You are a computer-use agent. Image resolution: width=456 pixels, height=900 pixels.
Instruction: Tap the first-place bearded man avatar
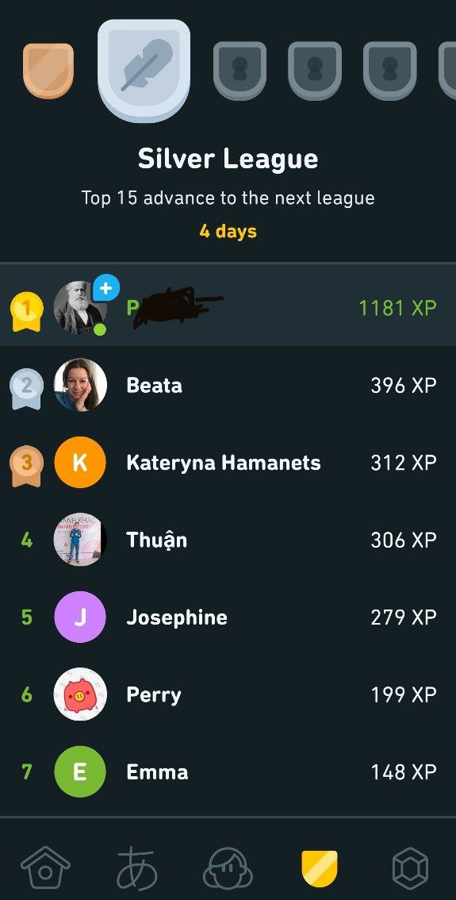pyautogui.click(x=80, y=308)
